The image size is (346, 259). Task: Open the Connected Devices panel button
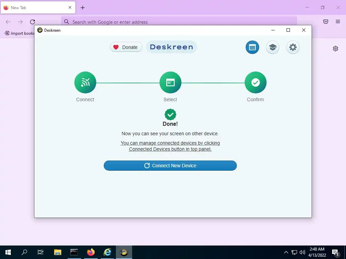click(252, 47)
